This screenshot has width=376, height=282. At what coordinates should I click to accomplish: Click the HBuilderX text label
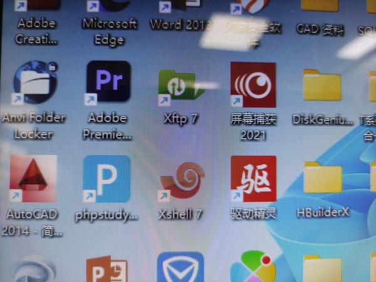[323, 212]
